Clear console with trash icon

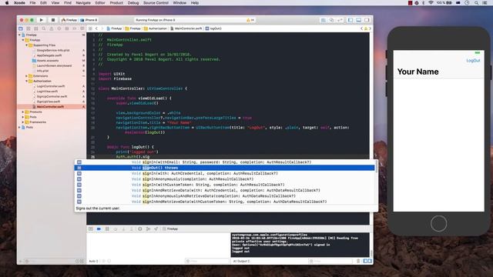pos(358,261)
